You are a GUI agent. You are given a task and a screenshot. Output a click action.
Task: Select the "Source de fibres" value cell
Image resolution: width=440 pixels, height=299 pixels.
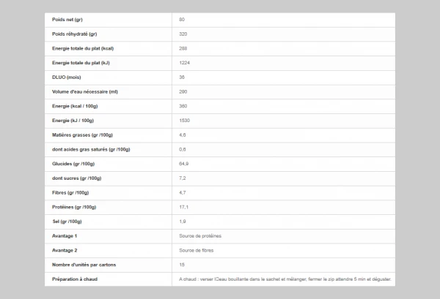point(197,250)
